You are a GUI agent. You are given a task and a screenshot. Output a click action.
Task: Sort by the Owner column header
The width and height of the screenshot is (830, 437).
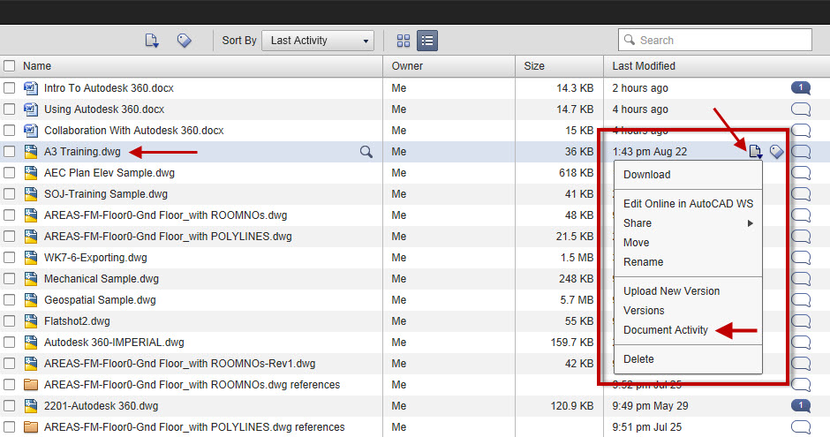(407, 66)
